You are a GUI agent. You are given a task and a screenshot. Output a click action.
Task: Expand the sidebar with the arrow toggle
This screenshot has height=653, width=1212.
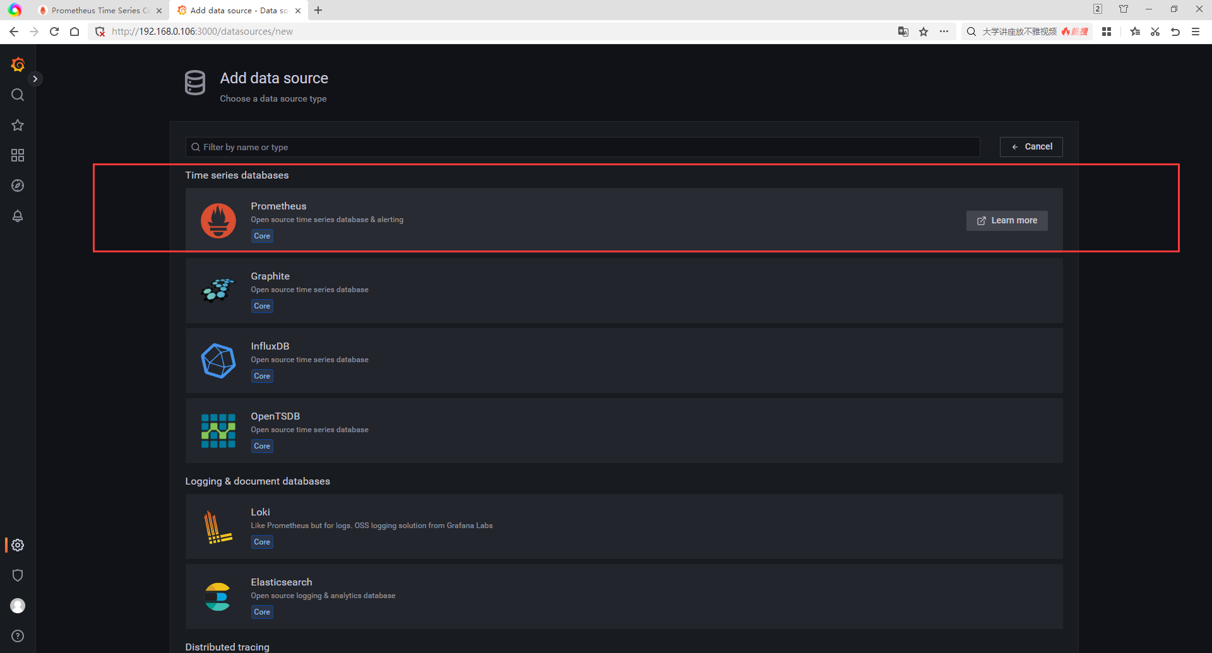35,79
